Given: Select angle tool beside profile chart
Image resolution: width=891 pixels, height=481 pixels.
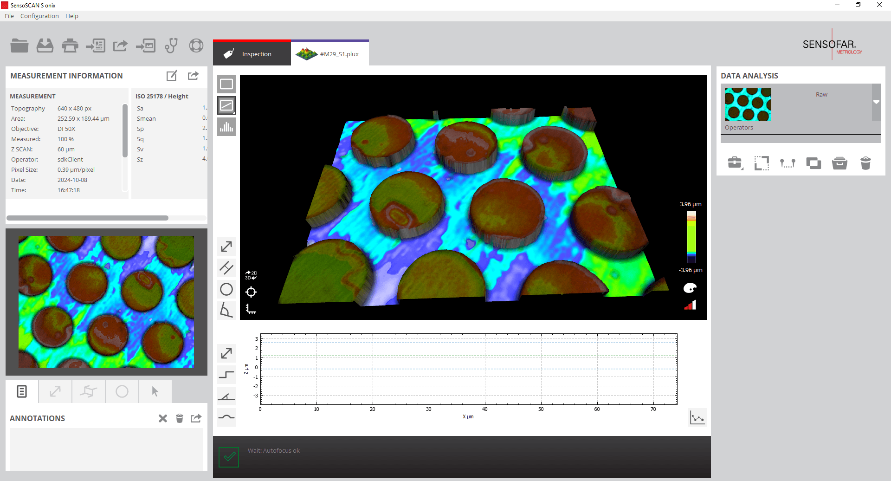Looking at the screenshot, I should point(226,396).
